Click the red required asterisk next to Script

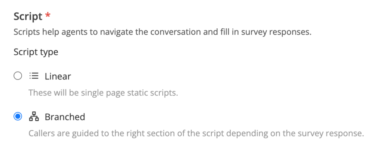(x=48, y=15)
